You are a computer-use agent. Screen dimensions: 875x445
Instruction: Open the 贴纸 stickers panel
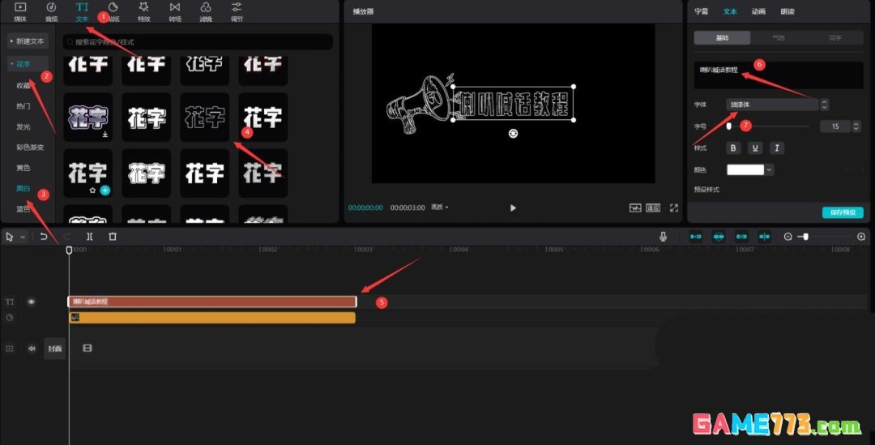113,11
